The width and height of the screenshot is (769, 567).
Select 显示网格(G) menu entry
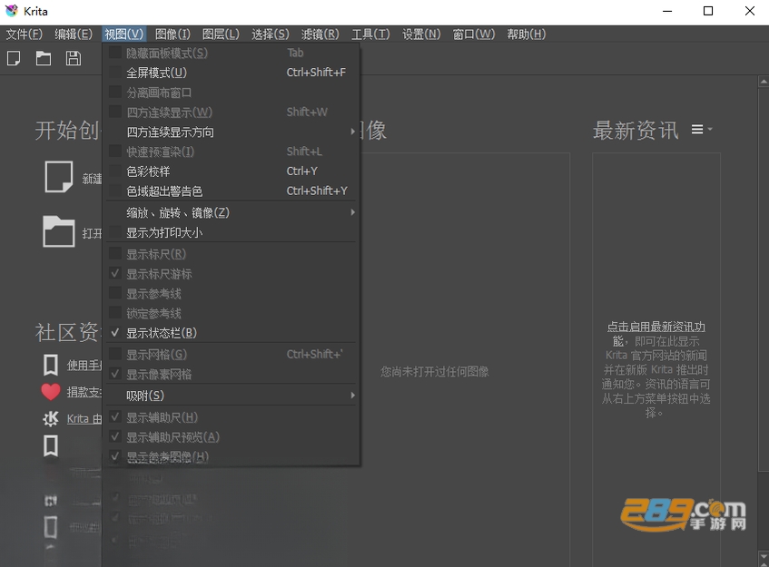tap(232, 354)
